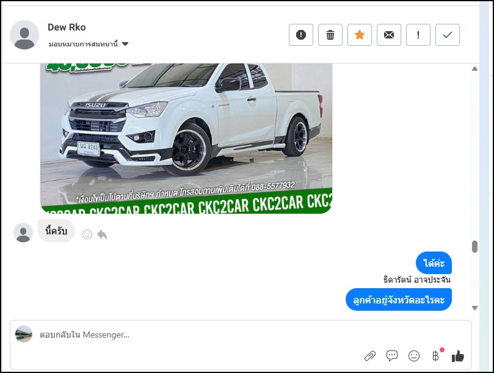
Task: Click the scroll down arrow in chat
Action: click(475, 308)
